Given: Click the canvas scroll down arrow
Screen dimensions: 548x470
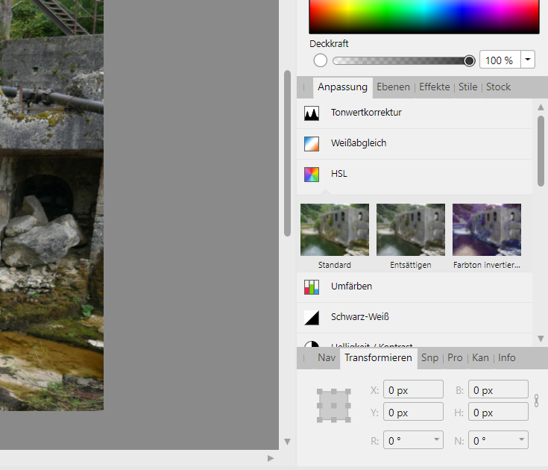Looking at the screenshot, I should (287, 442).
